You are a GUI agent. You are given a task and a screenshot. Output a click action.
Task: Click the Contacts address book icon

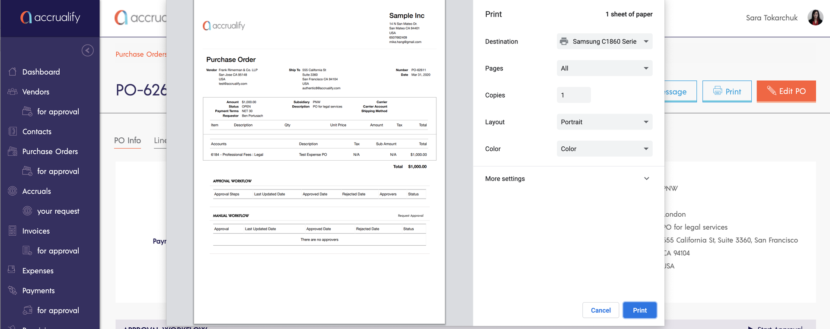(13, 131)
